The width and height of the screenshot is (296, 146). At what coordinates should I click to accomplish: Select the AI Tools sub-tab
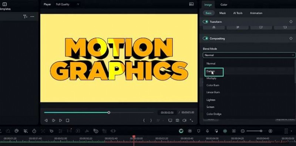click(238, 13)
